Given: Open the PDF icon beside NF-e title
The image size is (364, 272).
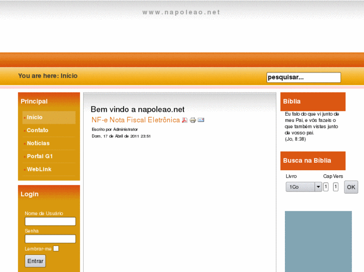Looking at the screenshot, I should [185, 120].
